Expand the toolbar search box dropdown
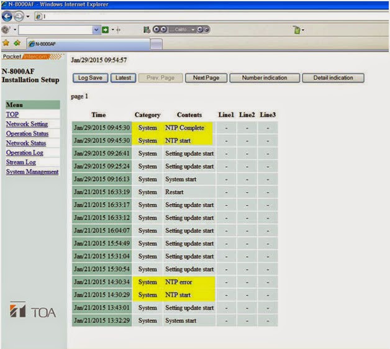390x349 pixels. click(x=96, y=30)
